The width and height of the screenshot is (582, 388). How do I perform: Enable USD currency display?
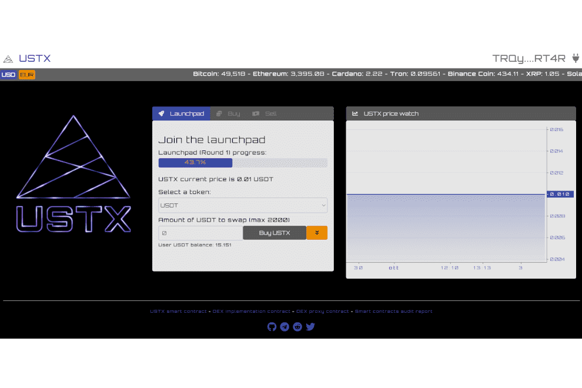pos(8,75)
